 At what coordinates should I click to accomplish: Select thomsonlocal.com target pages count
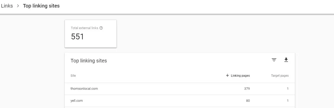click(x=288, y=89)
